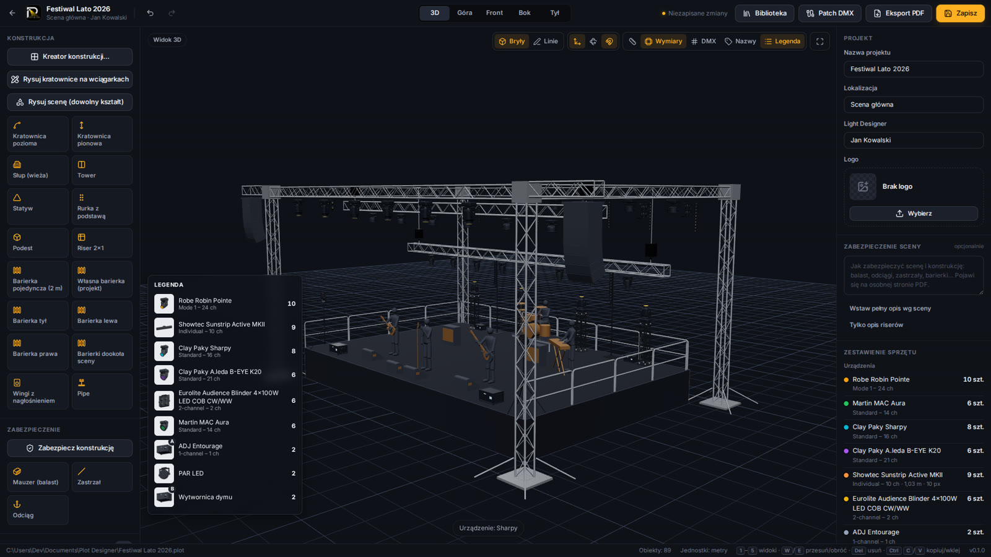
Task: Add a Kratownica pionowa element
Action: pos(102,134)
